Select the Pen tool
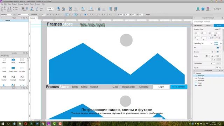This screenshot has height=126, width=224. [x=37, y=9]
